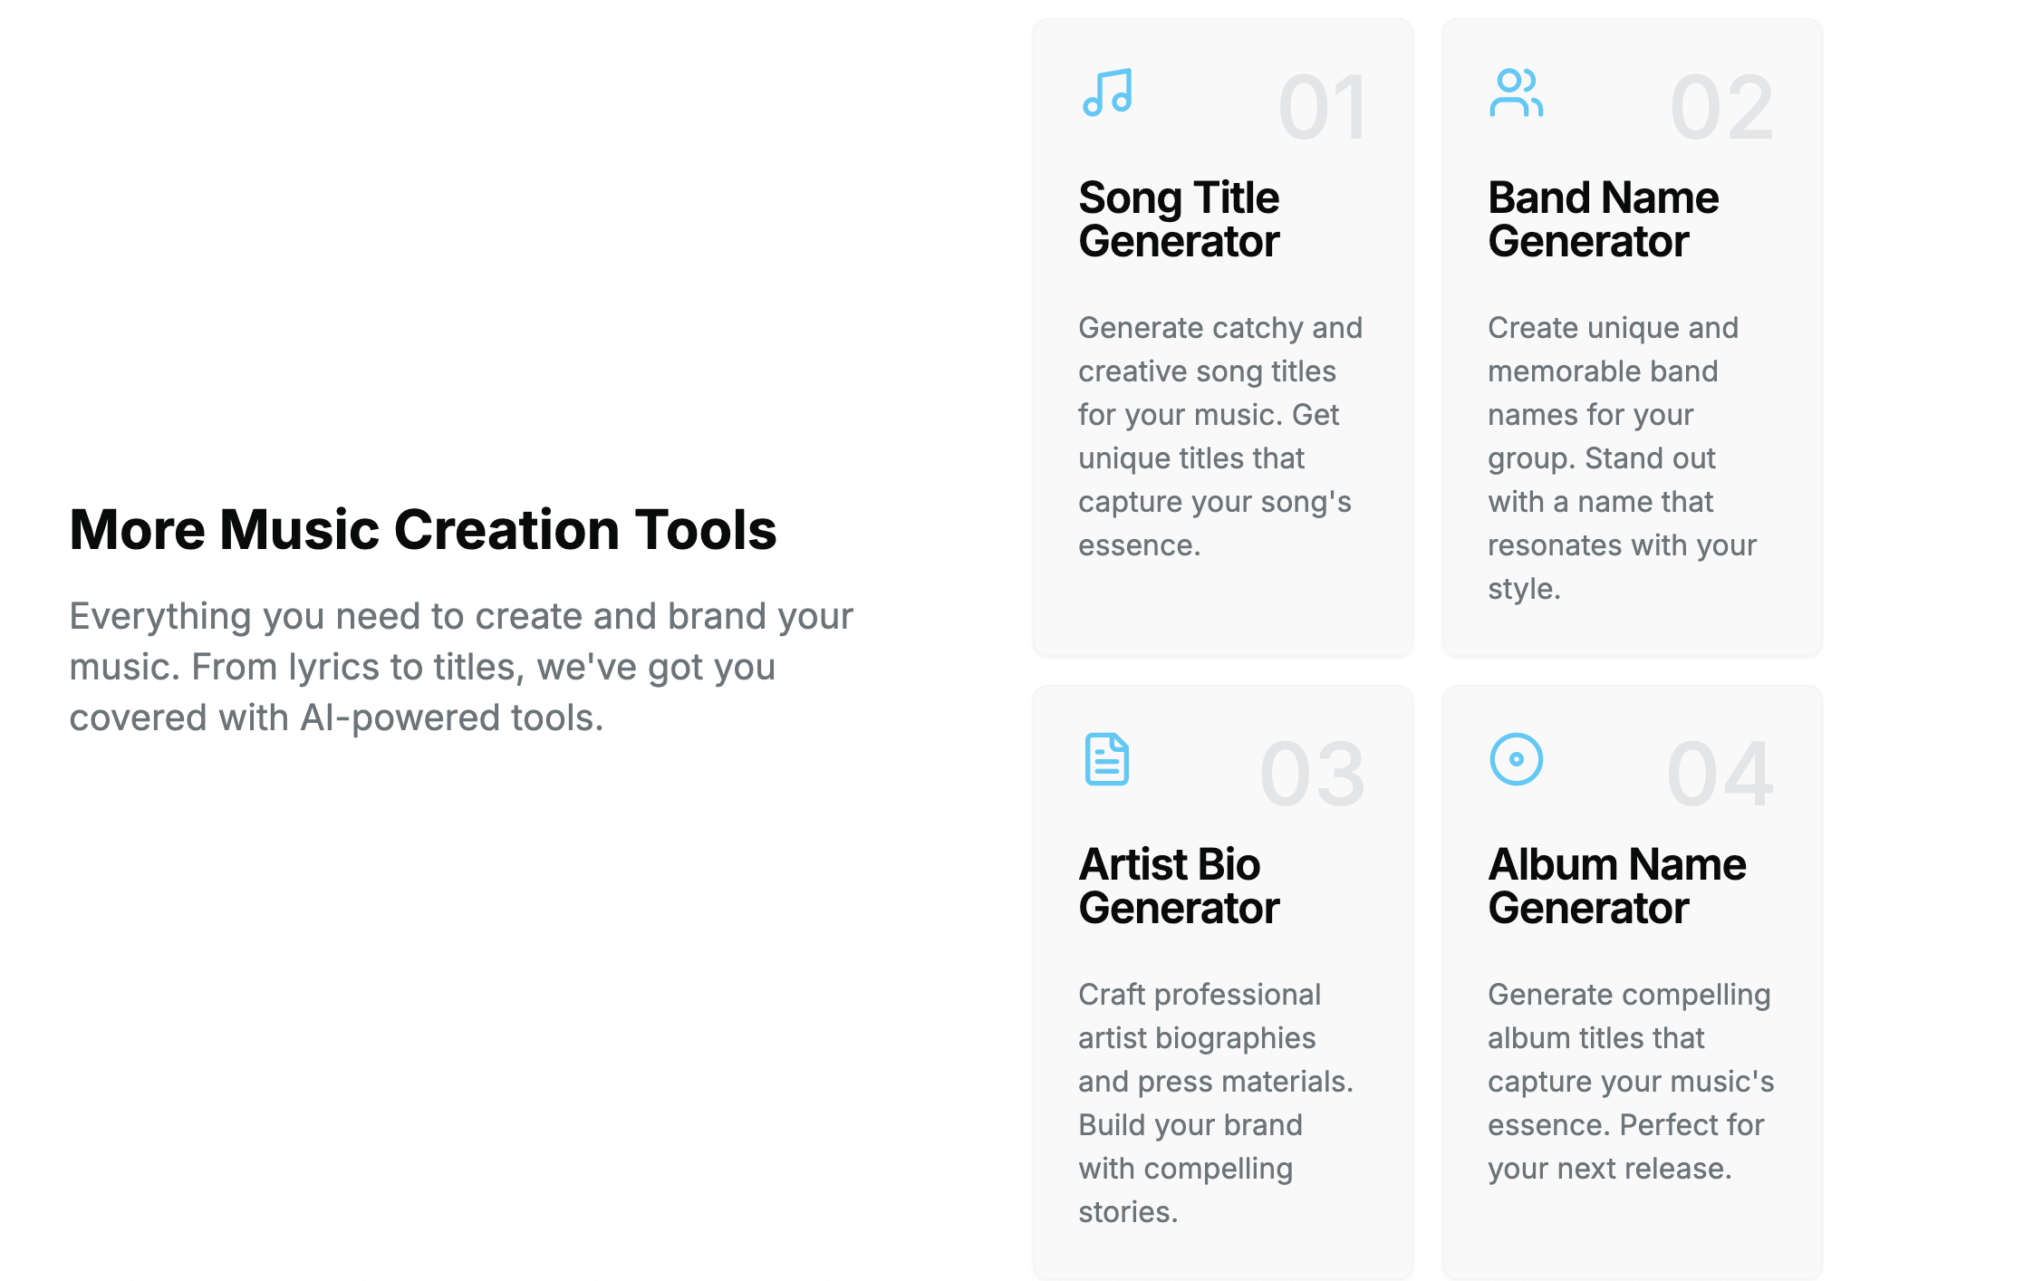Click the music note icon
Image resolution: width=2024 pixels, height=1281 pixels.
point(1107,92)
